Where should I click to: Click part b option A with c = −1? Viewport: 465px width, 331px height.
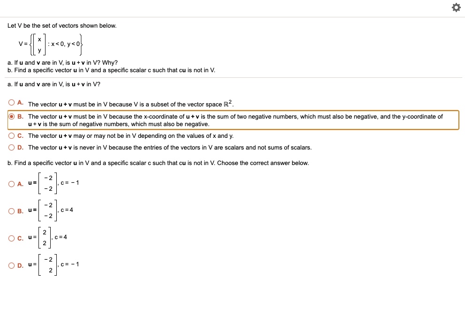point(54,184)
